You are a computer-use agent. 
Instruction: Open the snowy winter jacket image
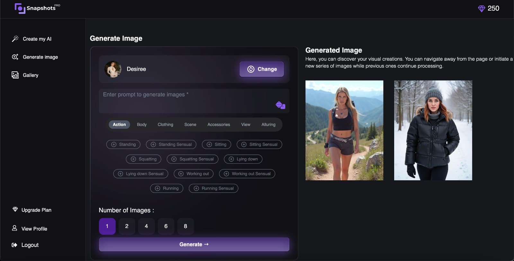(433, 130)
